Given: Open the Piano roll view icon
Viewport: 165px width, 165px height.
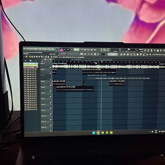Looking at the screenshot, I should click(x=125, y=54).
